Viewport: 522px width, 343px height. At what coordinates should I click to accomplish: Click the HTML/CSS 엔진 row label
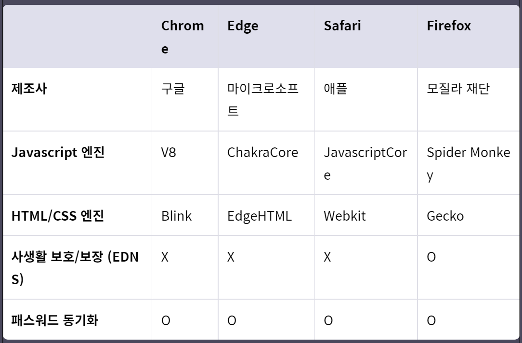(58, 216)
